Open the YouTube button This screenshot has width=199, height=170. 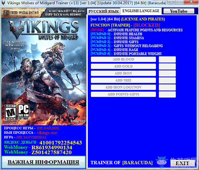(179, 11)
